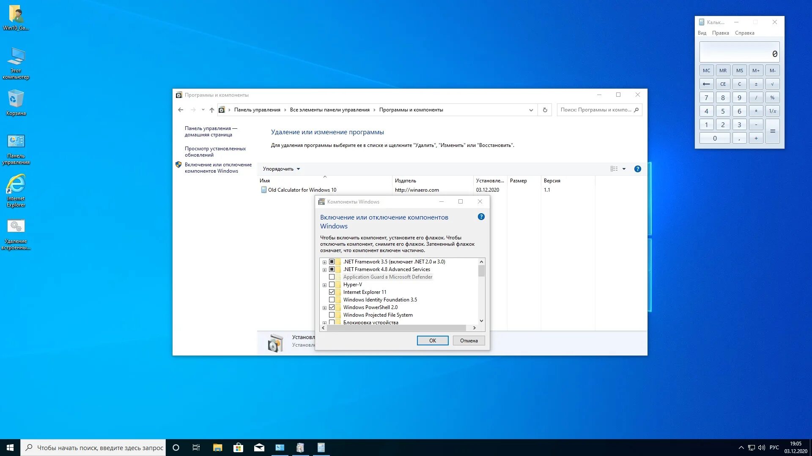
Task: Enable Windows Projected File System checkbox
Action: [x=332, y=315]
